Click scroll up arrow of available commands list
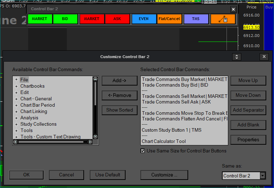 (x=95, y=80)
